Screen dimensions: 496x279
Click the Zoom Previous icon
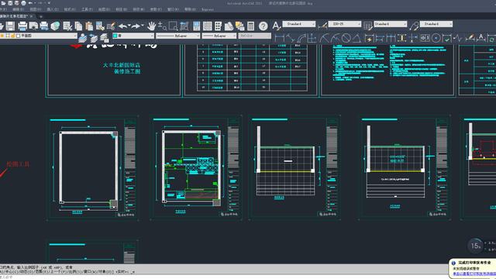click(x=184, y=26)
